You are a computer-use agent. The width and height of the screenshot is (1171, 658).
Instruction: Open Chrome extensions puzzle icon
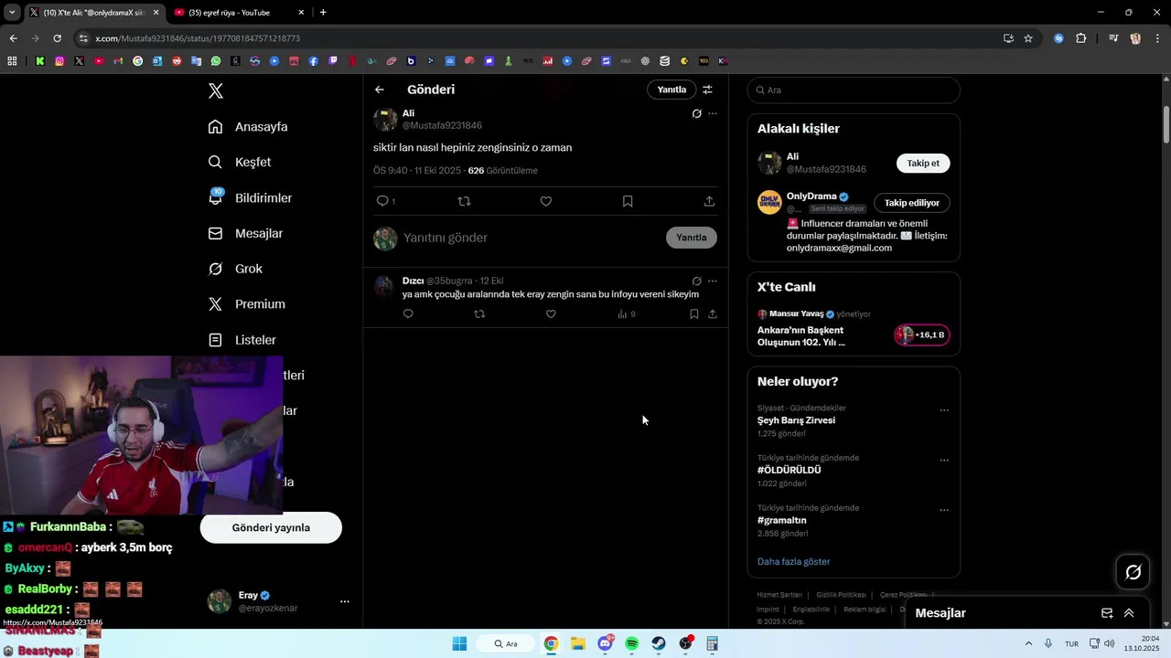tap(1081, 38)
